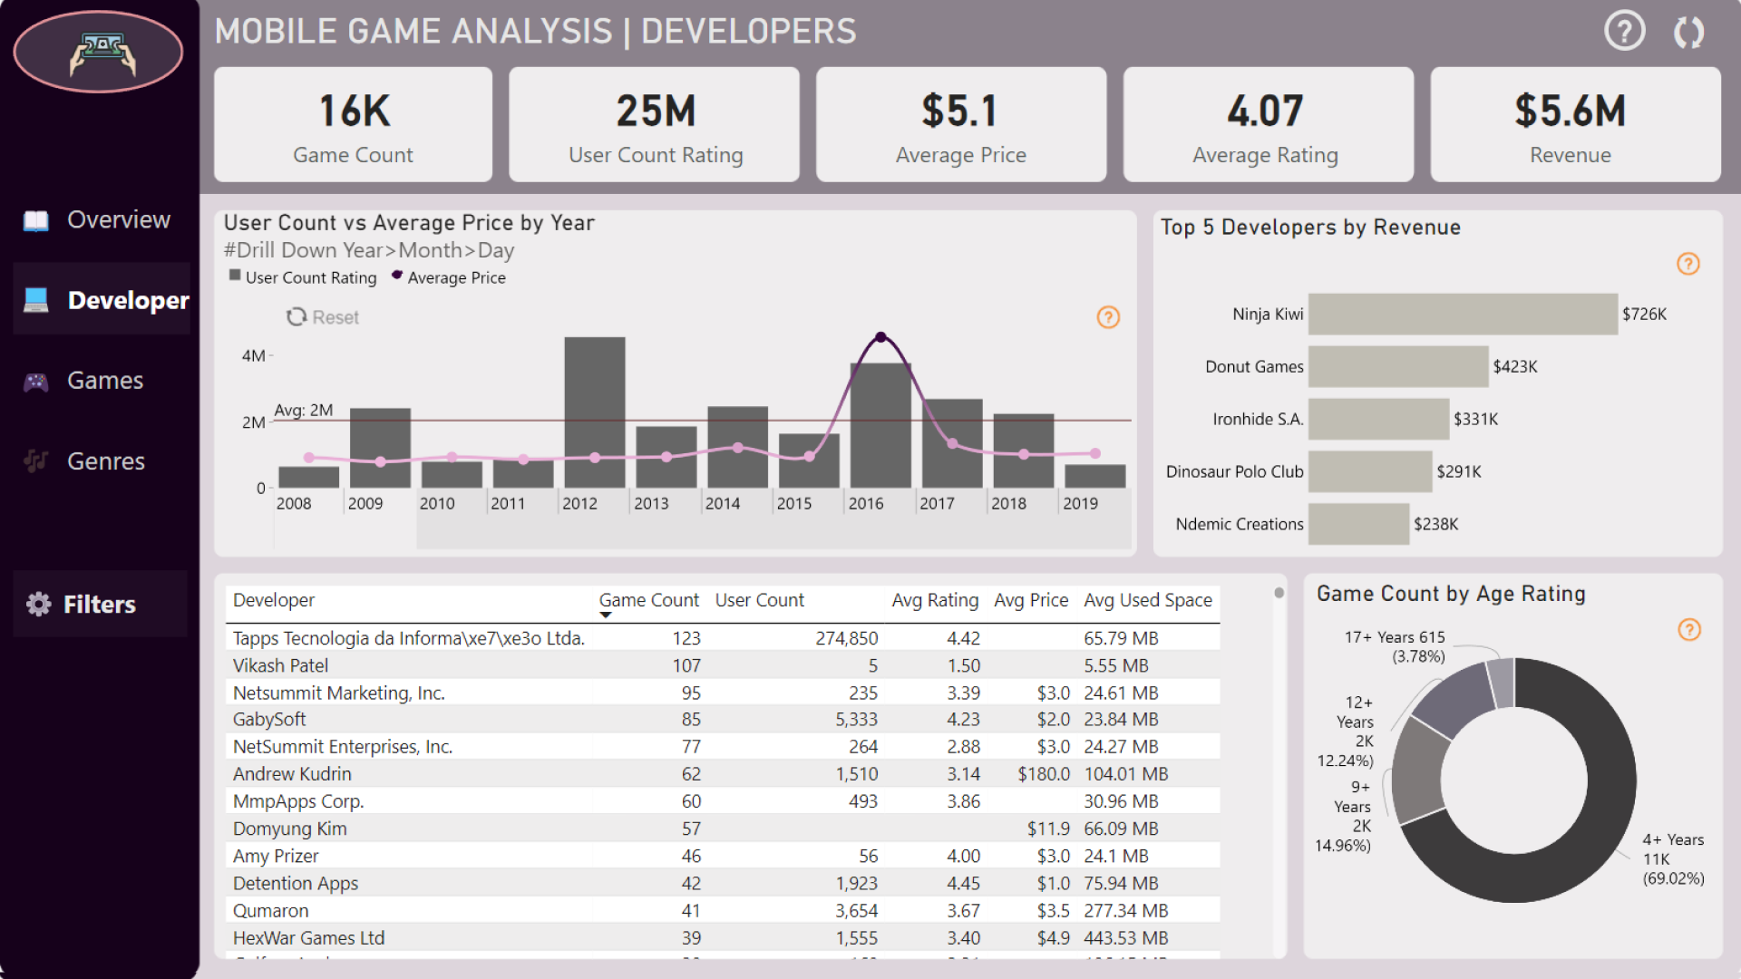
Task: Select the Ironhide S.A. revenue bar
Action: 1378,420
